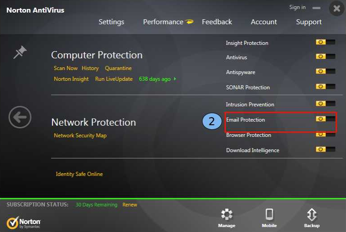Viewport: 346px width, 232px height.
Task: Open the Mobile phone icon
Action: [x=269, y=214]
